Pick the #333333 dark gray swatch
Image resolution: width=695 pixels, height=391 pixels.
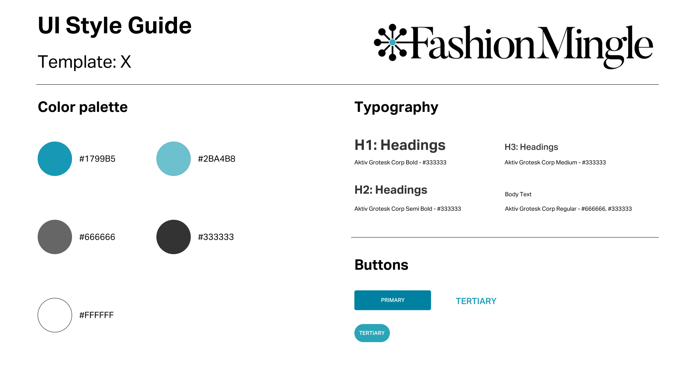173,237
